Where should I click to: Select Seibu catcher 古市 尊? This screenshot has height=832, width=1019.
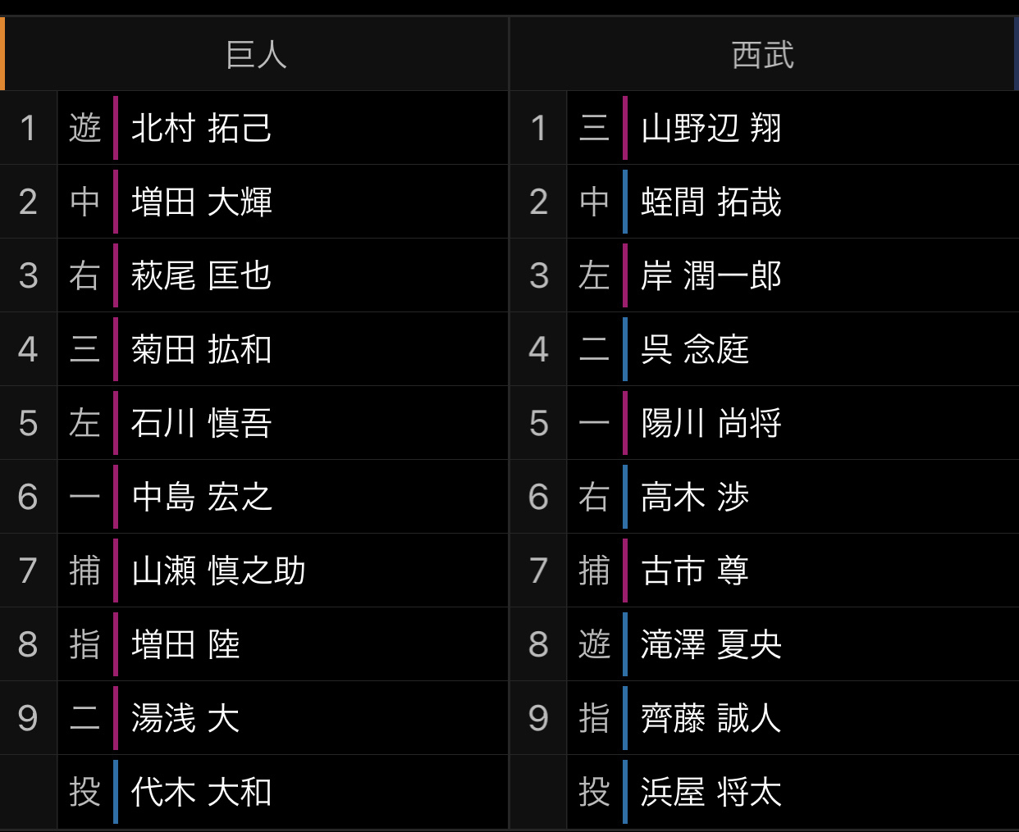[x=695, y=571]
